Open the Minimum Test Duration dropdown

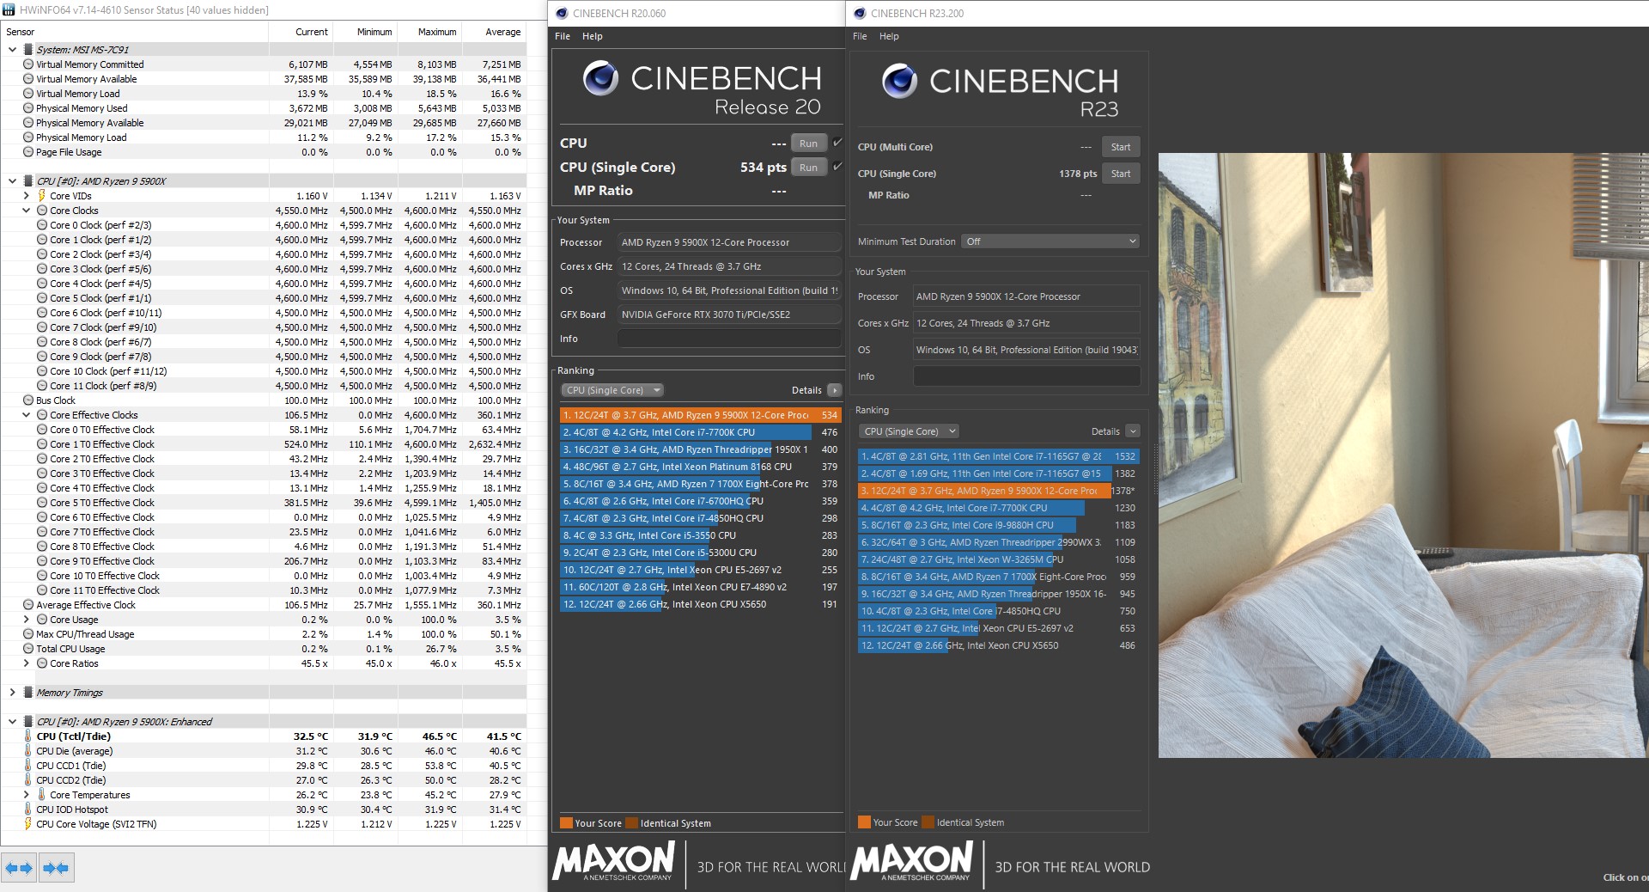point(1050,241)
